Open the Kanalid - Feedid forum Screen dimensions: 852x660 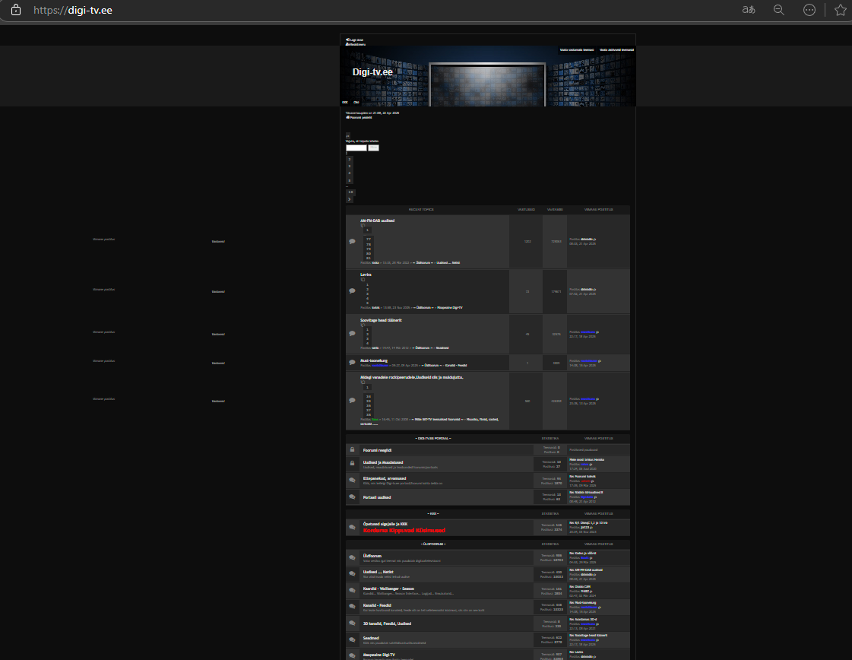click(x=377, y=605)
